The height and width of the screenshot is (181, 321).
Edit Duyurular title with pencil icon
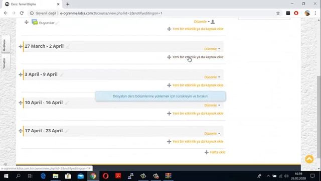pos(58,23)
